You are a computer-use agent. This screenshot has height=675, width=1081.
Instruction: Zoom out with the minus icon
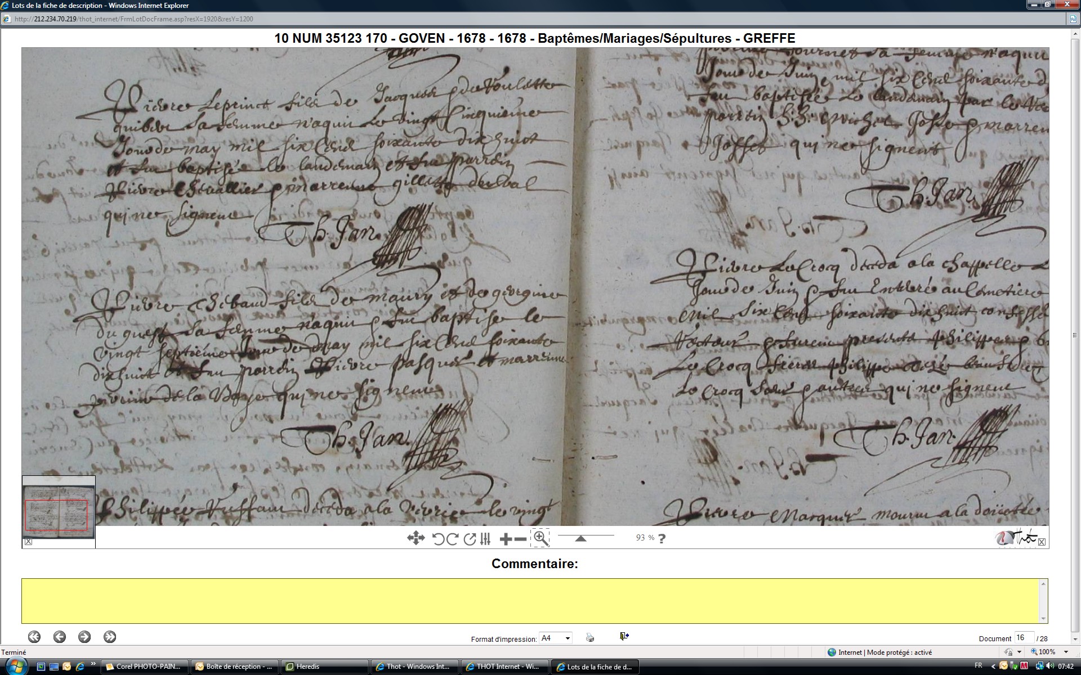click(521, 539)
